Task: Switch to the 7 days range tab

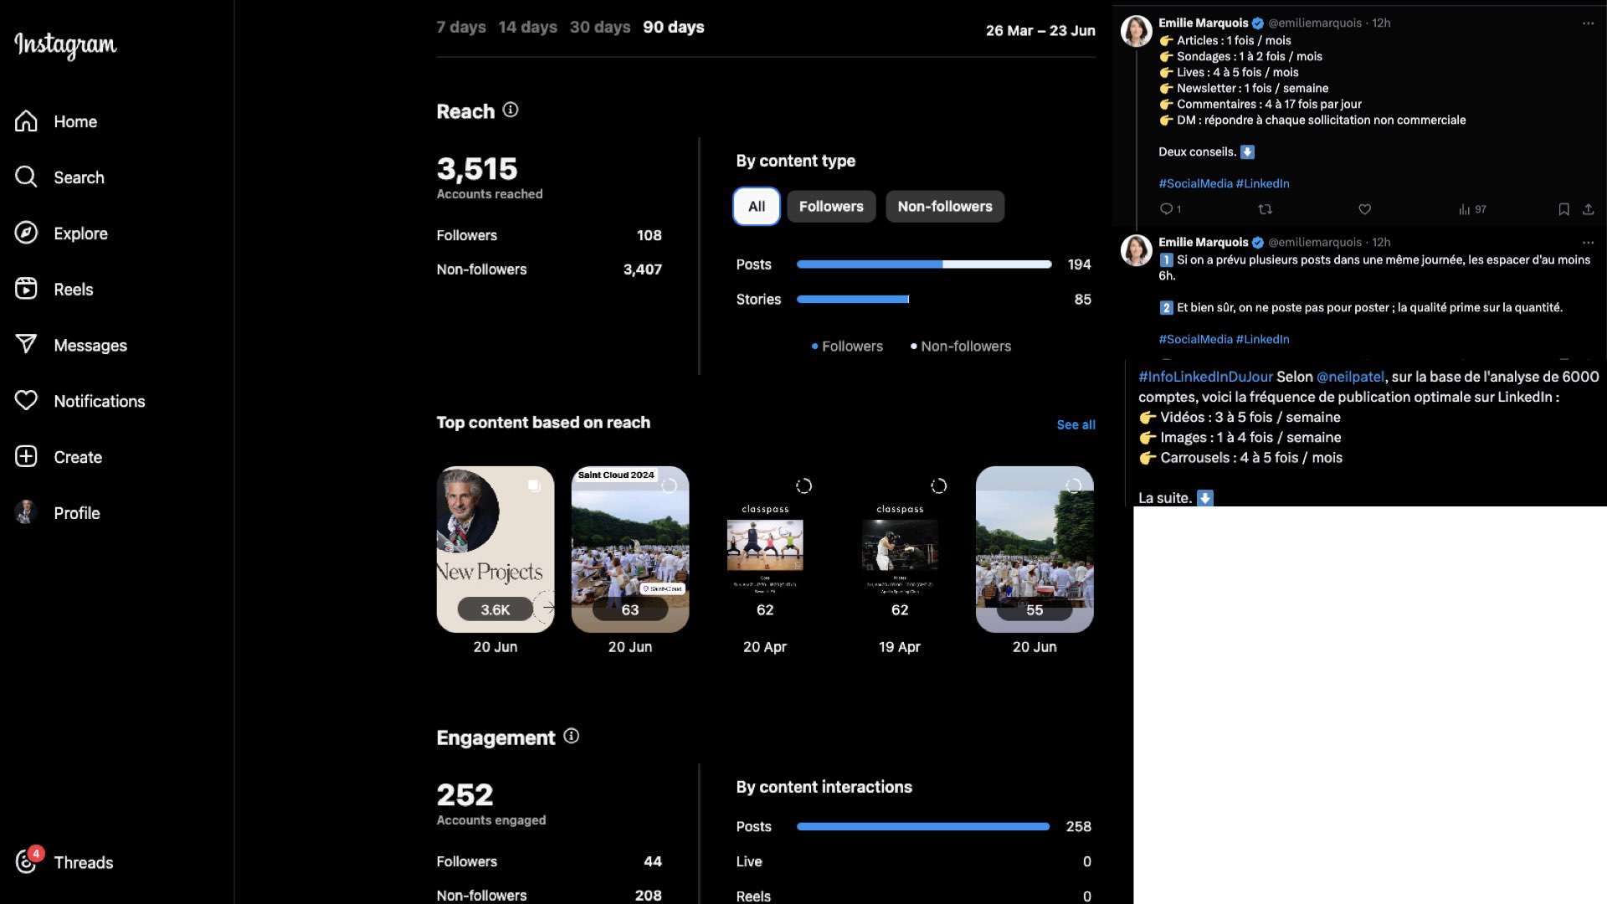Action: pos(460,28)
